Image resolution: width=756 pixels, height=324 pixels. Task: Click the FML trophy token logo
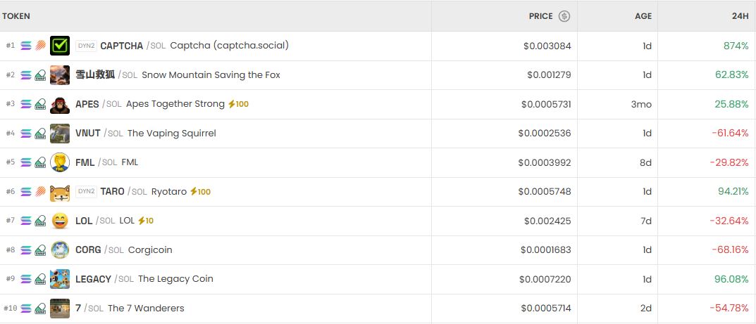pyautogui.click(x=60, y=162)
